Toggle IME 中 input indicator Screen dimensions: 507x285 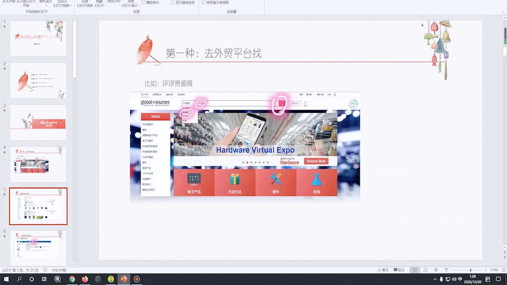pos(460,279)
